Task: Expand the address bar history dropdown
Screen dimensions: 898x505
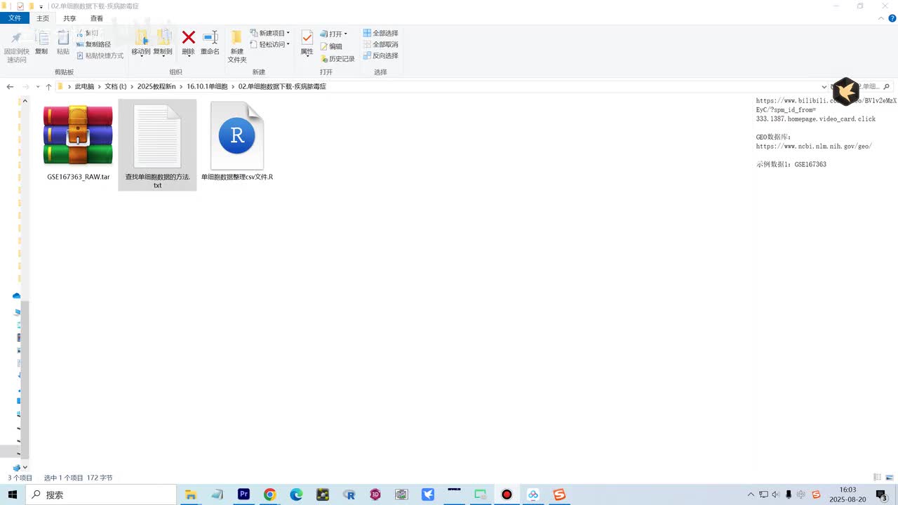Action: (824, 87)
